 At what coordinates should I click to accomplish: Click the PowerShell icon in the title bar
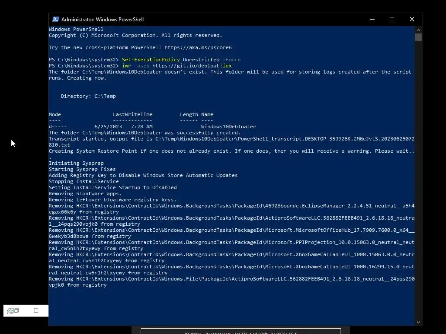[55, 19]
